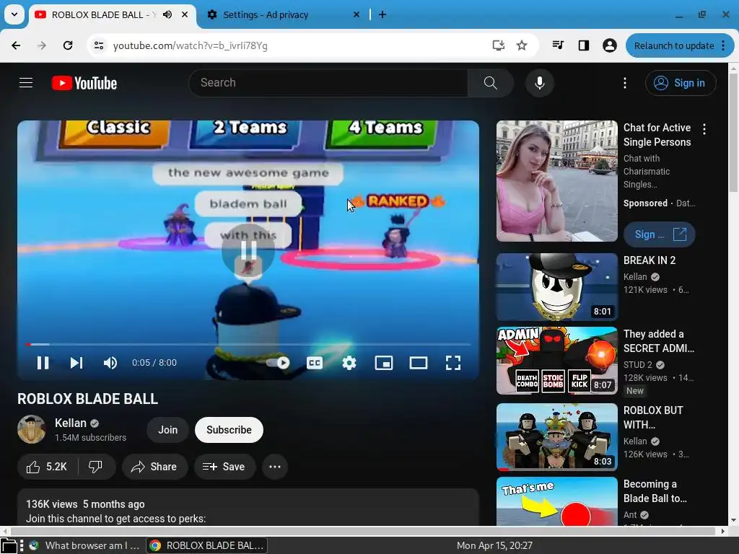Switch to the Settings - Ad privacy tab
Image resolution: width=739 pixels, height=554 pixels.
tap(283, 14)
